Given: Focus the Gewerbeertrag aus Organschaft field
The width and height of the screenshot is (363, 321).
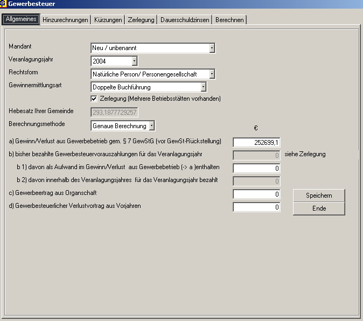Looking at the screenshot, I should 256,194.
